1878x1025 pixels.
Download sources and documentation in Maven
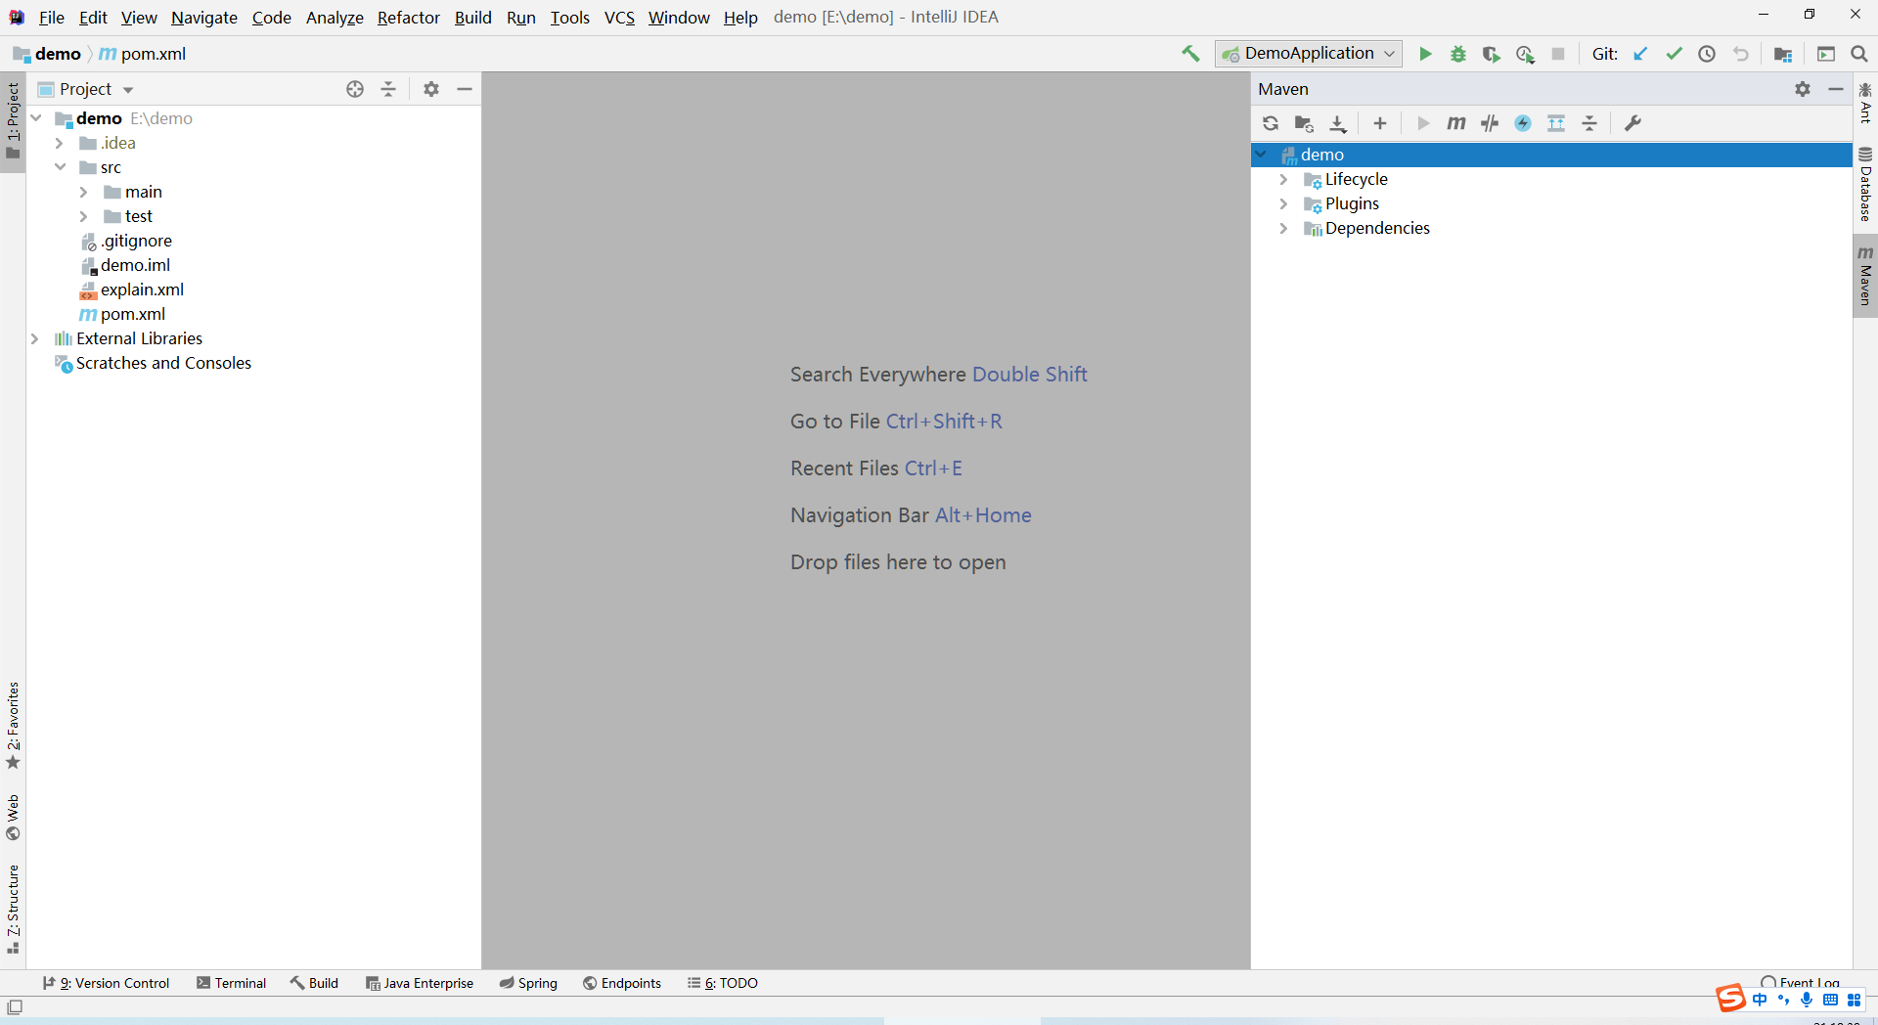(1337, 123)
